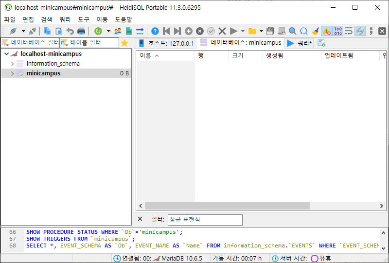This screenshot has height=263, width=389.
Task: Click the floppy disk save icon
Action: (270, 31)
